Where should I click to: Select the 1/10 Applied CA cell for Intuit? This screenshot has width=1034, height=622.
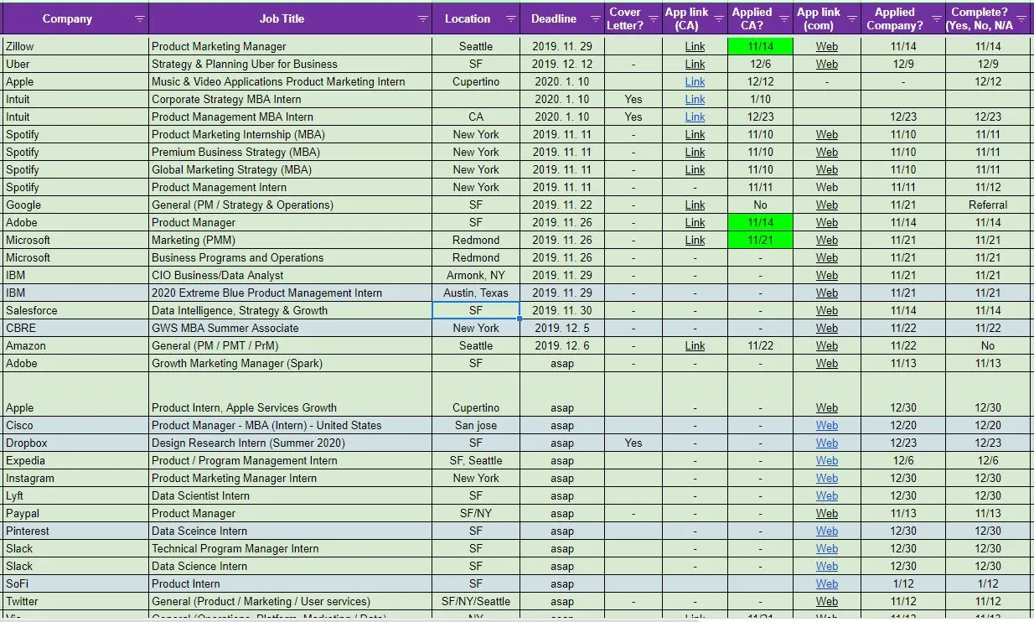(x=760, y=99)
